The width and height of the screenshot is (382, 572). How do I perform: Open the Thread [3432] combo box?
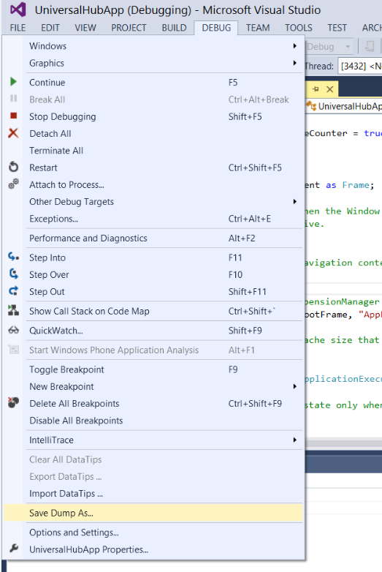(x=360, y=66)
